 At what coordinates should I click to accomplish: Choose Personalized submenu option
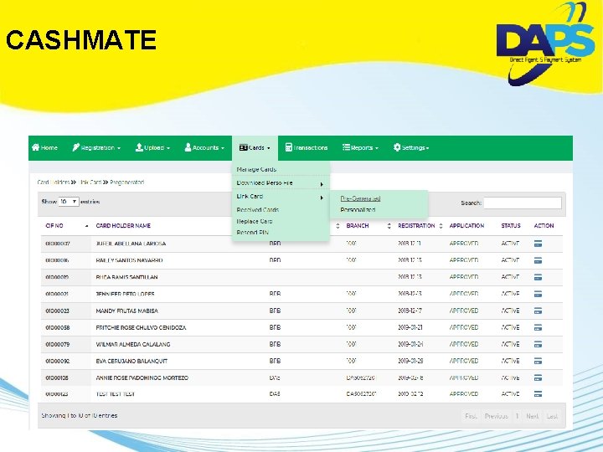click(x=358, y=210)
